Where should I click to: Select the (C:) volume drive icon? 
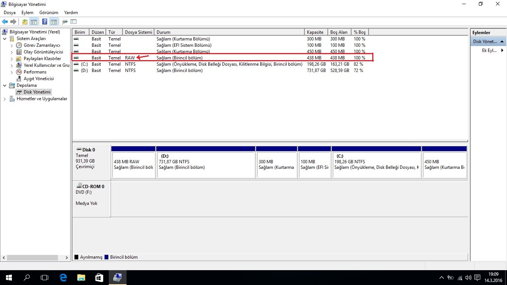tap(76, 64)
